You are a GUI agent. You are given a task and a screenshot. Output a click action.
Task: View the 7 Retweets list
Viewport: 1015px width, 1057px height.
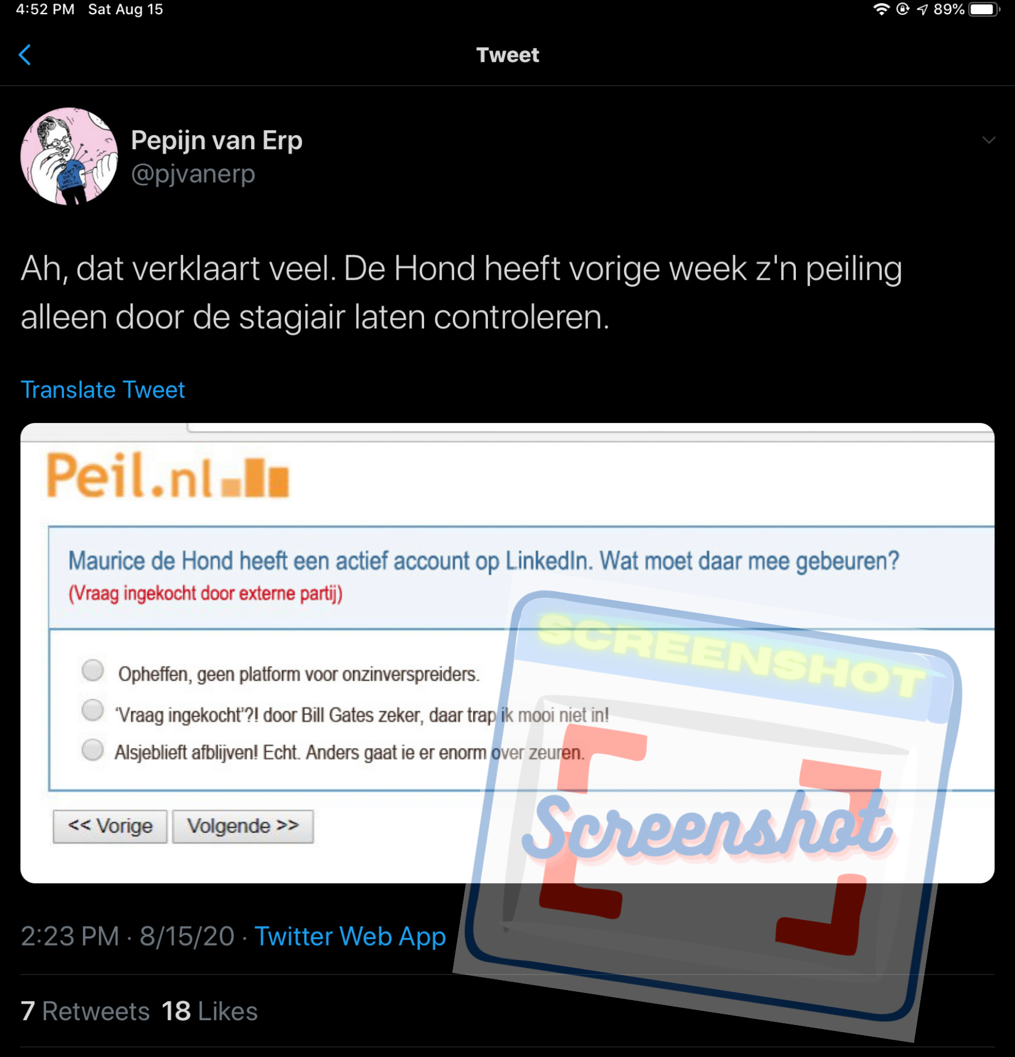coord(85,1011)
